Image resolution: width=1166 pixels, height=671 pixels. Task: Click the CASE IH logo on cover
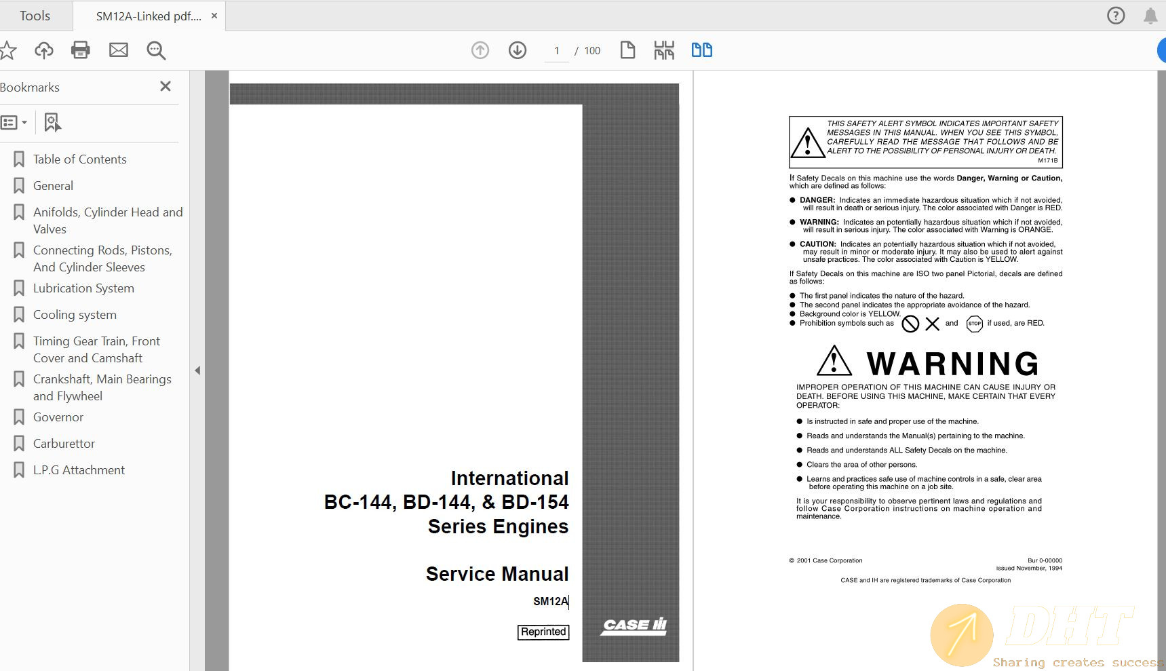634,626
